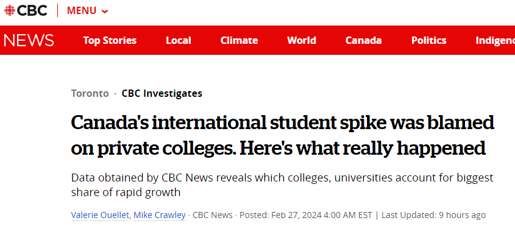This screenshot has height=229, width=515.
Task: Open the World news tab
Action: click(302, 40)
